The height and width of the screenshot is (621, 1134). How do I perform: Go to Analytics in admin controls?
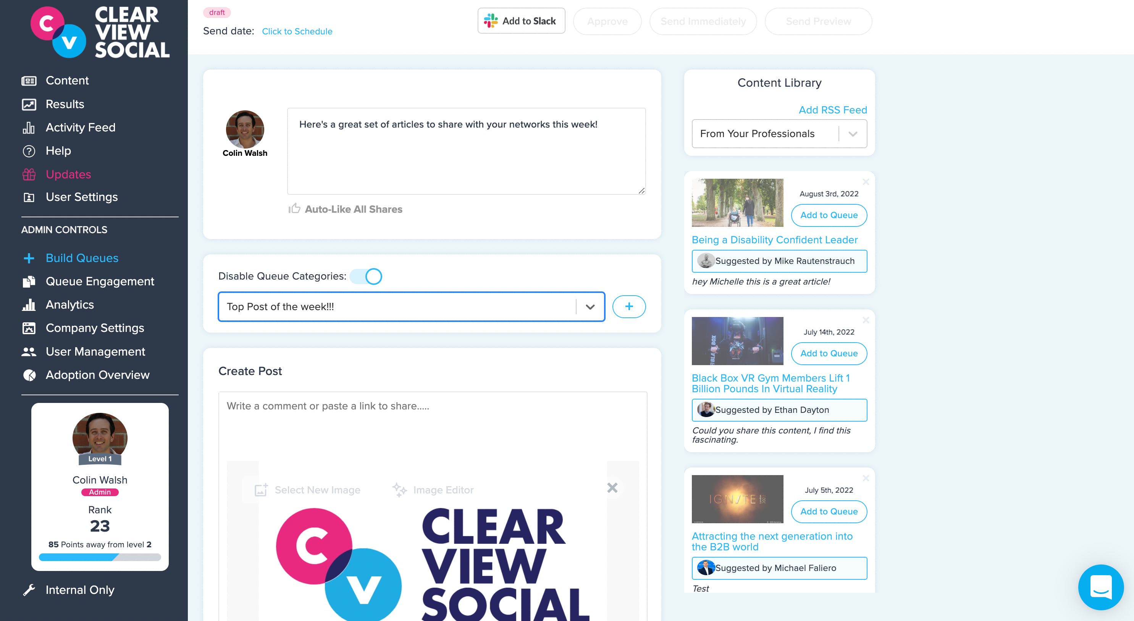click(69, 305)
